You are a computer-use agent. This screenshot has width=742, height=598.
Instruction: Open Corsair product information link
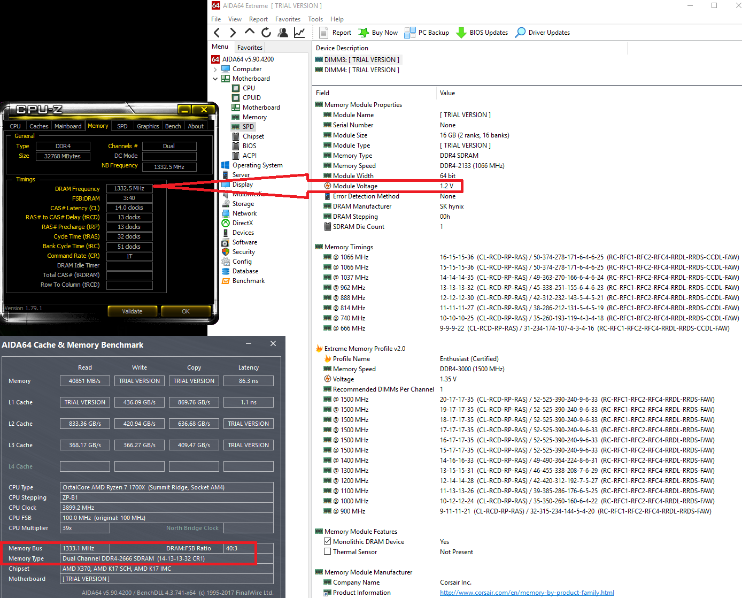[x=527, y=593]
